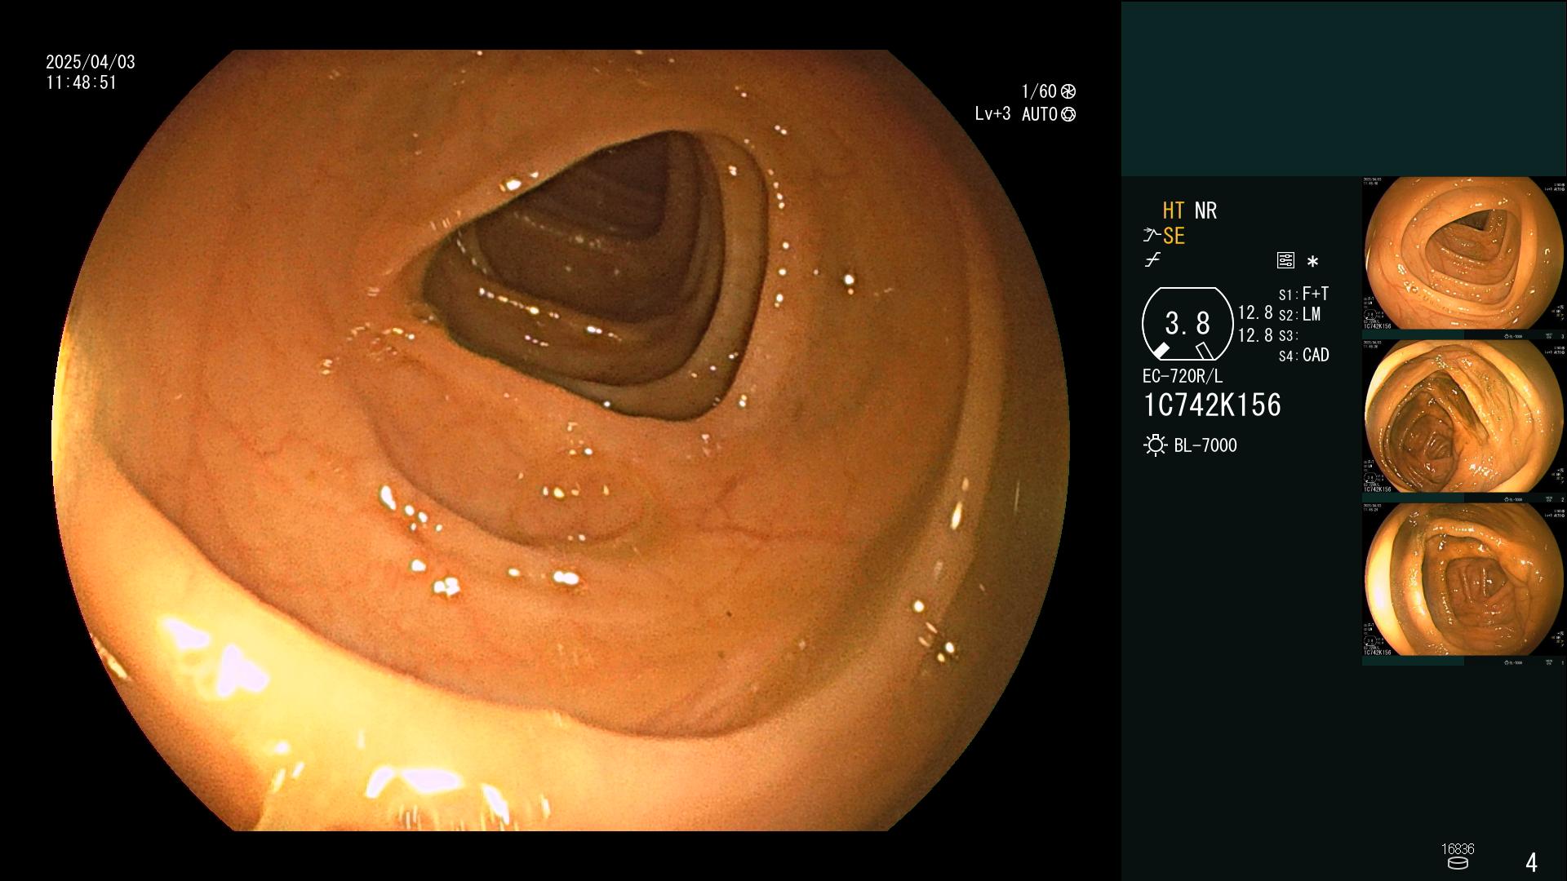Click the AUTO iris mode text
Image resolution: width=1567 pixels, height=881 pixels.
[x=1040, y=114]
